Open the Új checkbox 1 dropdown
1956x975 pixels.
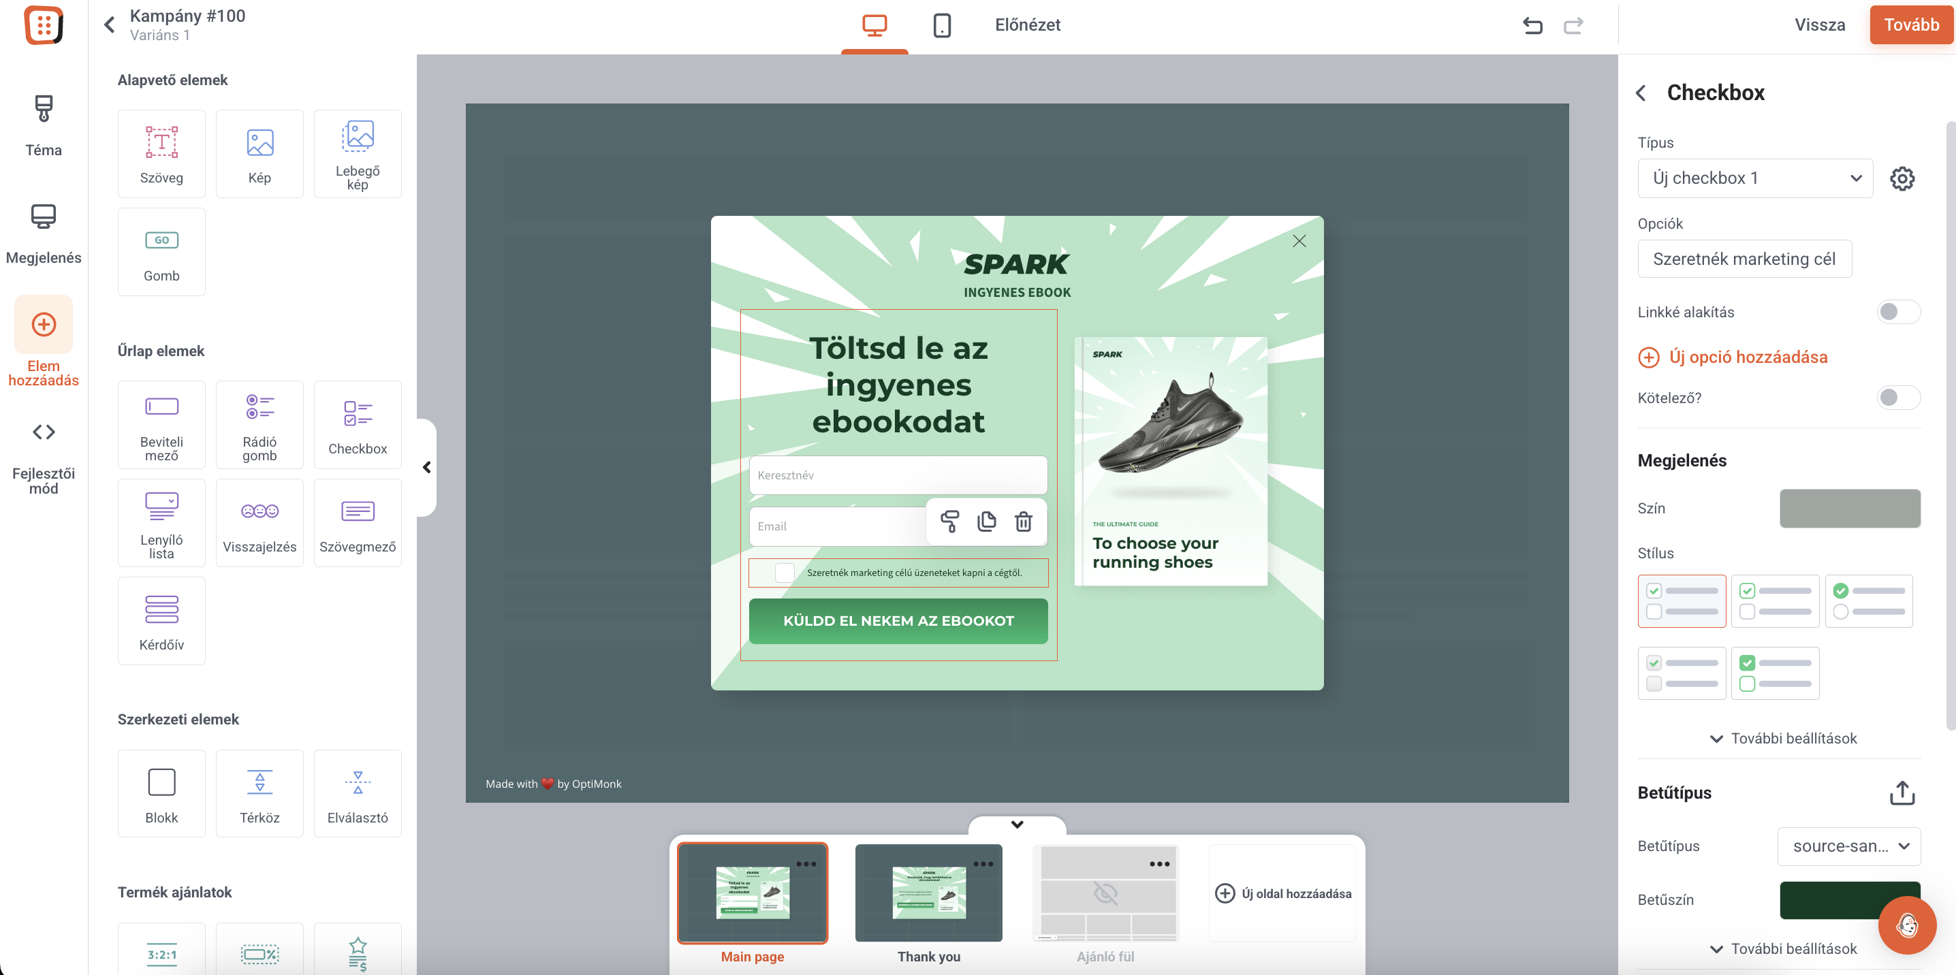1754,178
